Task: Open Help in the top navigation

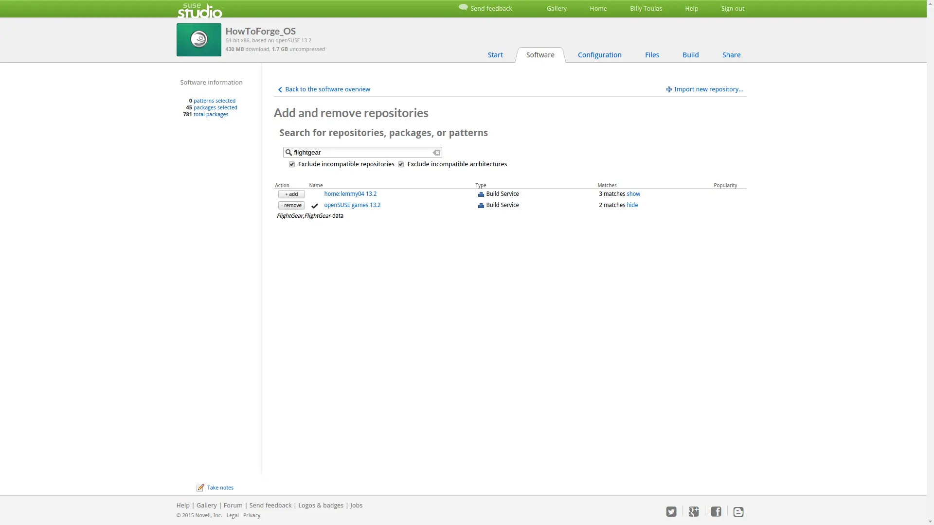Action: [x=691, y=8]
